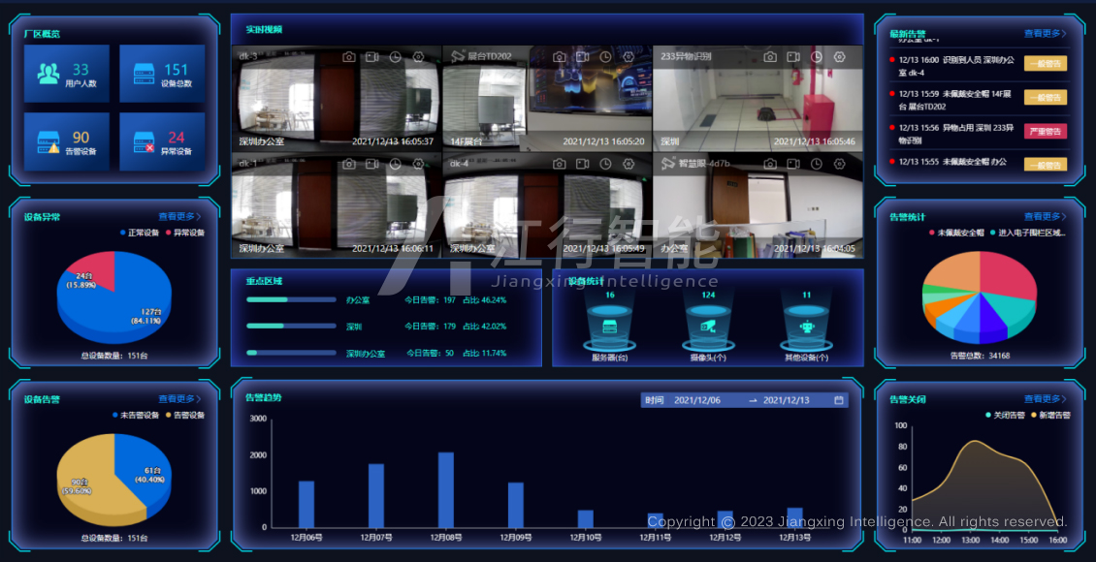Click the 告警总数: 34168 text
The image size is (1096, 562).
pos(980,356)
